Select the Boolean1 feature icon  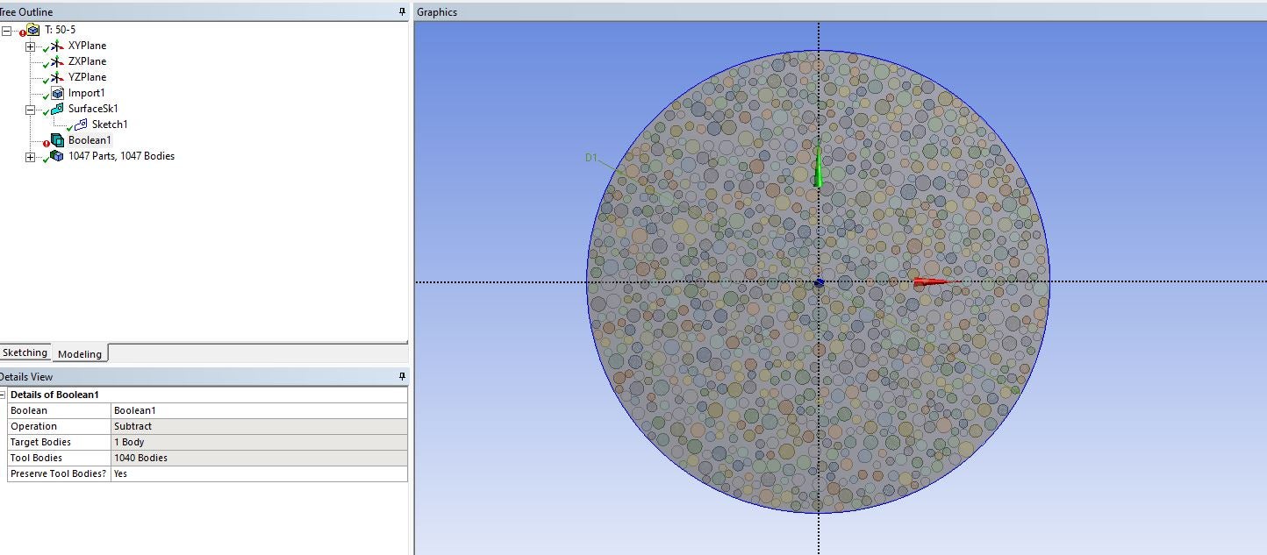click(x=57, y=140)
